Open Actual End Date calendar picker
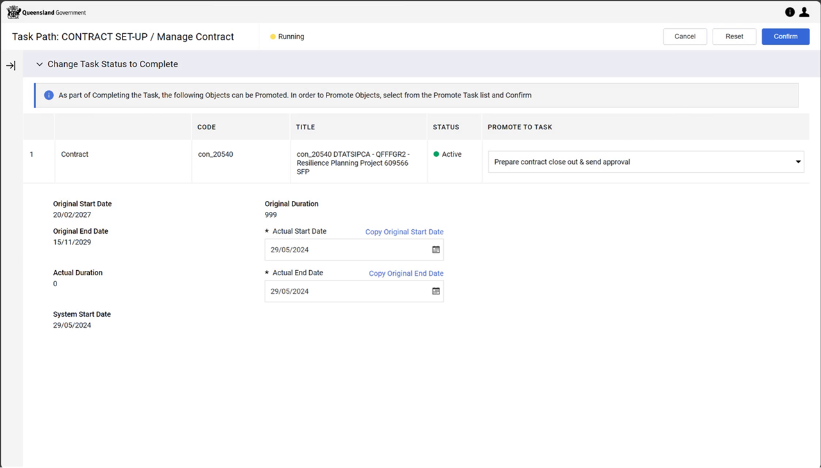Image resolution: width=821 pixels, height=468 pixels. click(x=436, y=291)
